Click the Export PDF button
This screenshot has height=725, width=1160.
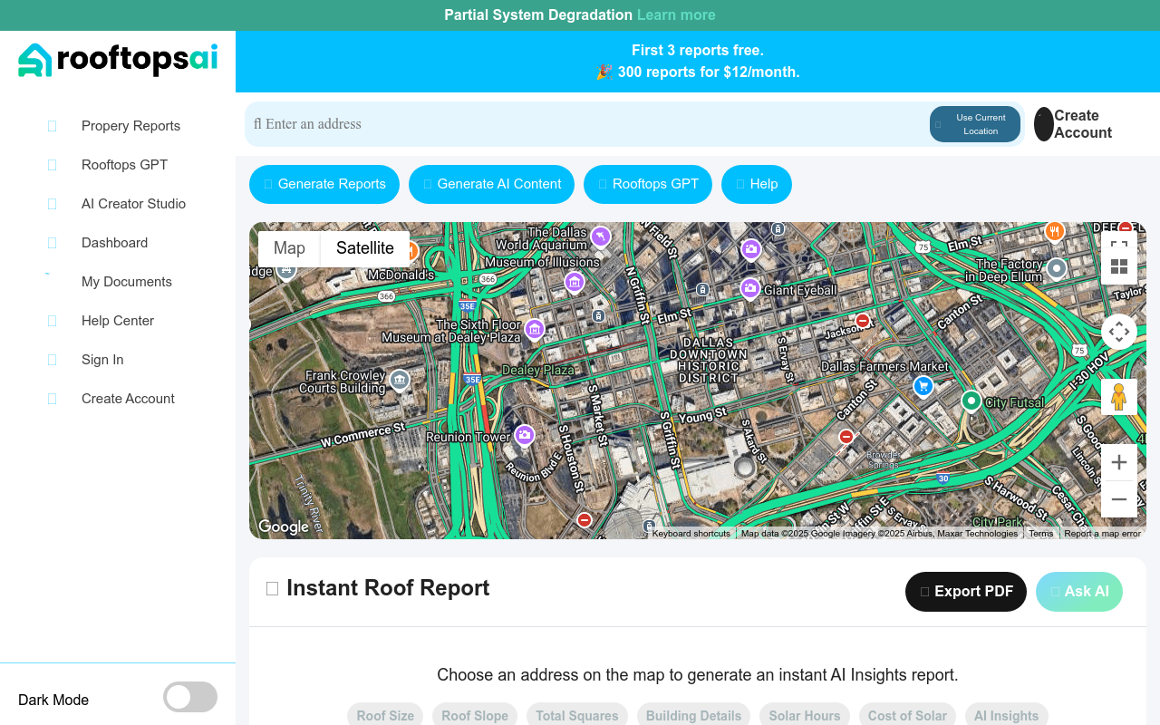tap(966, 592)
